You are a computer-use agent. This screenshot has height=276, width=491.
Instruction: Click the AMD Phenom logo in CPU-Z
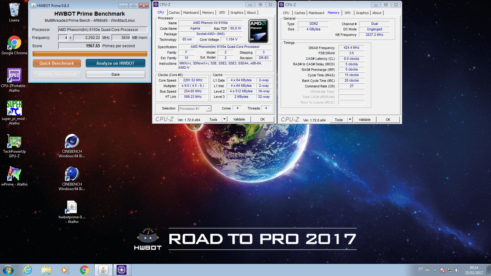pyautogui.click(x=258, y=31)
